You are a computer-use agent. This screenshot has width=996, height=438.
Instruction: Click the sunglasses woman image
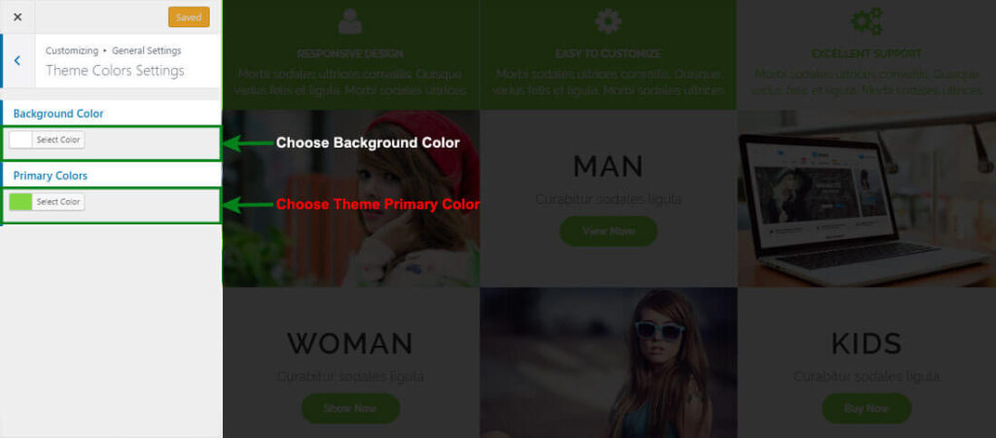coord(609,362)
